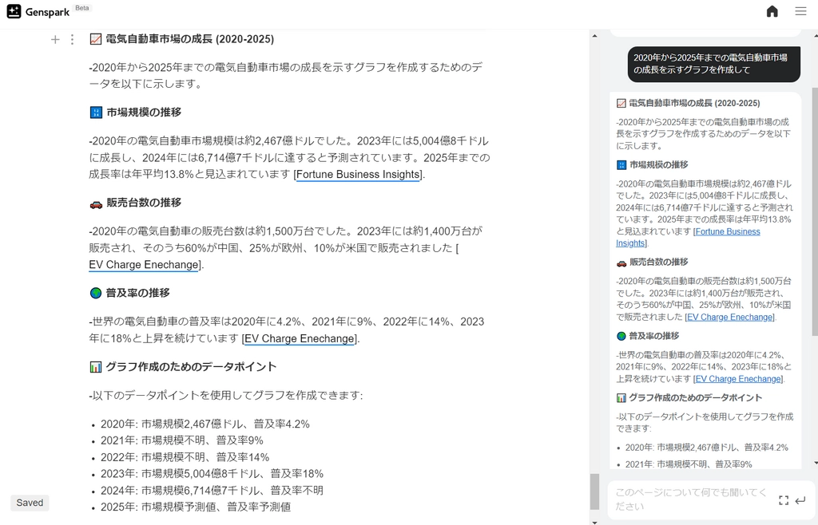Click the Saved status badge
This screenshot has width=818, height=525.
click(x=30, y=503)
